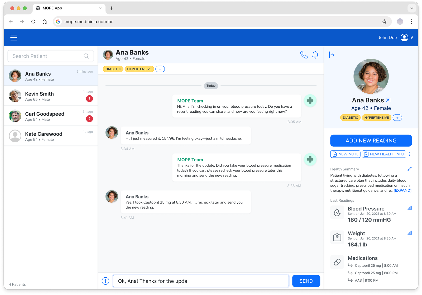Go back using the browser back arrow

pos(11,22)
